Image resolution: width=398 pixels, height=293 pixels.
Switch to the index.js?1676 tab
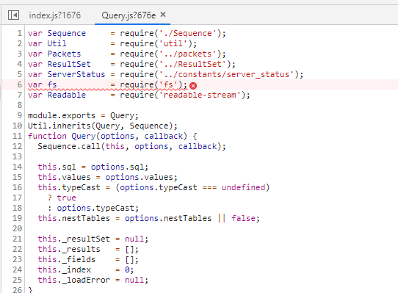(54, 15)
